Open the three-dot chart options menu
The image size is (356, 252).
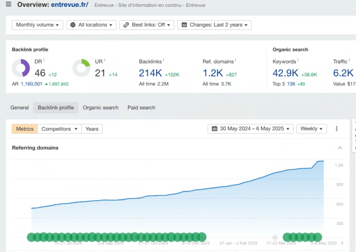[x=337, y=129]
